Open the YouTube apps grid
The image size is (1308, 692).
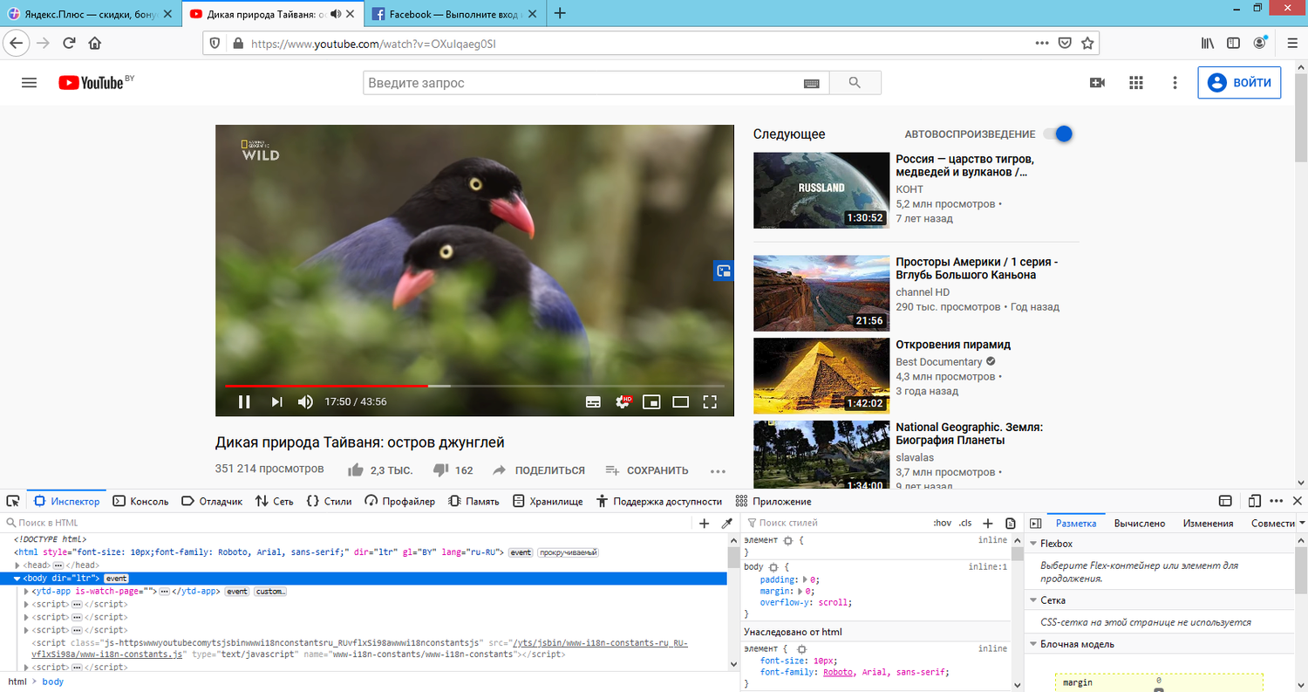(x=1135, y=83)
